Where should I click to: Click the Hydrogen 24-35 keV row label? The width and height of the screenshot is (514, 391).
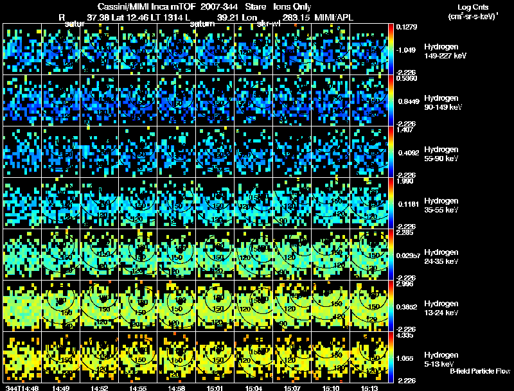coord(441,257)
